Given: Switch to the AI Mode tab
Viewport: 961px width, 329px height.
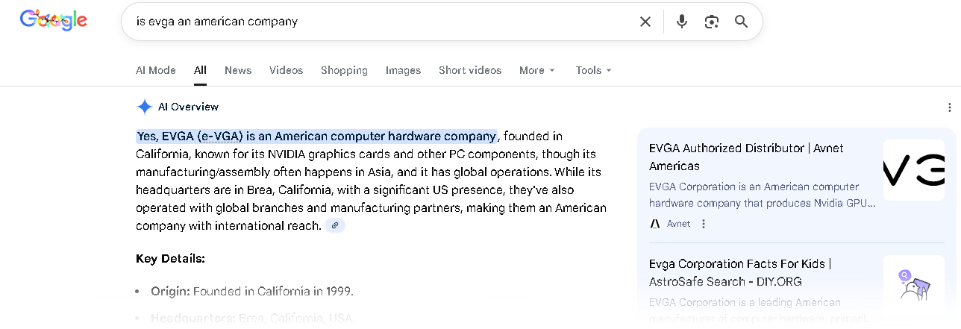Looking at the screenshot, I should pos(156,70).
